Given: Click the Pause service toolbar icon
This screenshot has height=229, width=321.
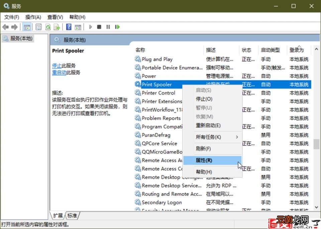Looking at the screenshot, I should click(108, 27).
